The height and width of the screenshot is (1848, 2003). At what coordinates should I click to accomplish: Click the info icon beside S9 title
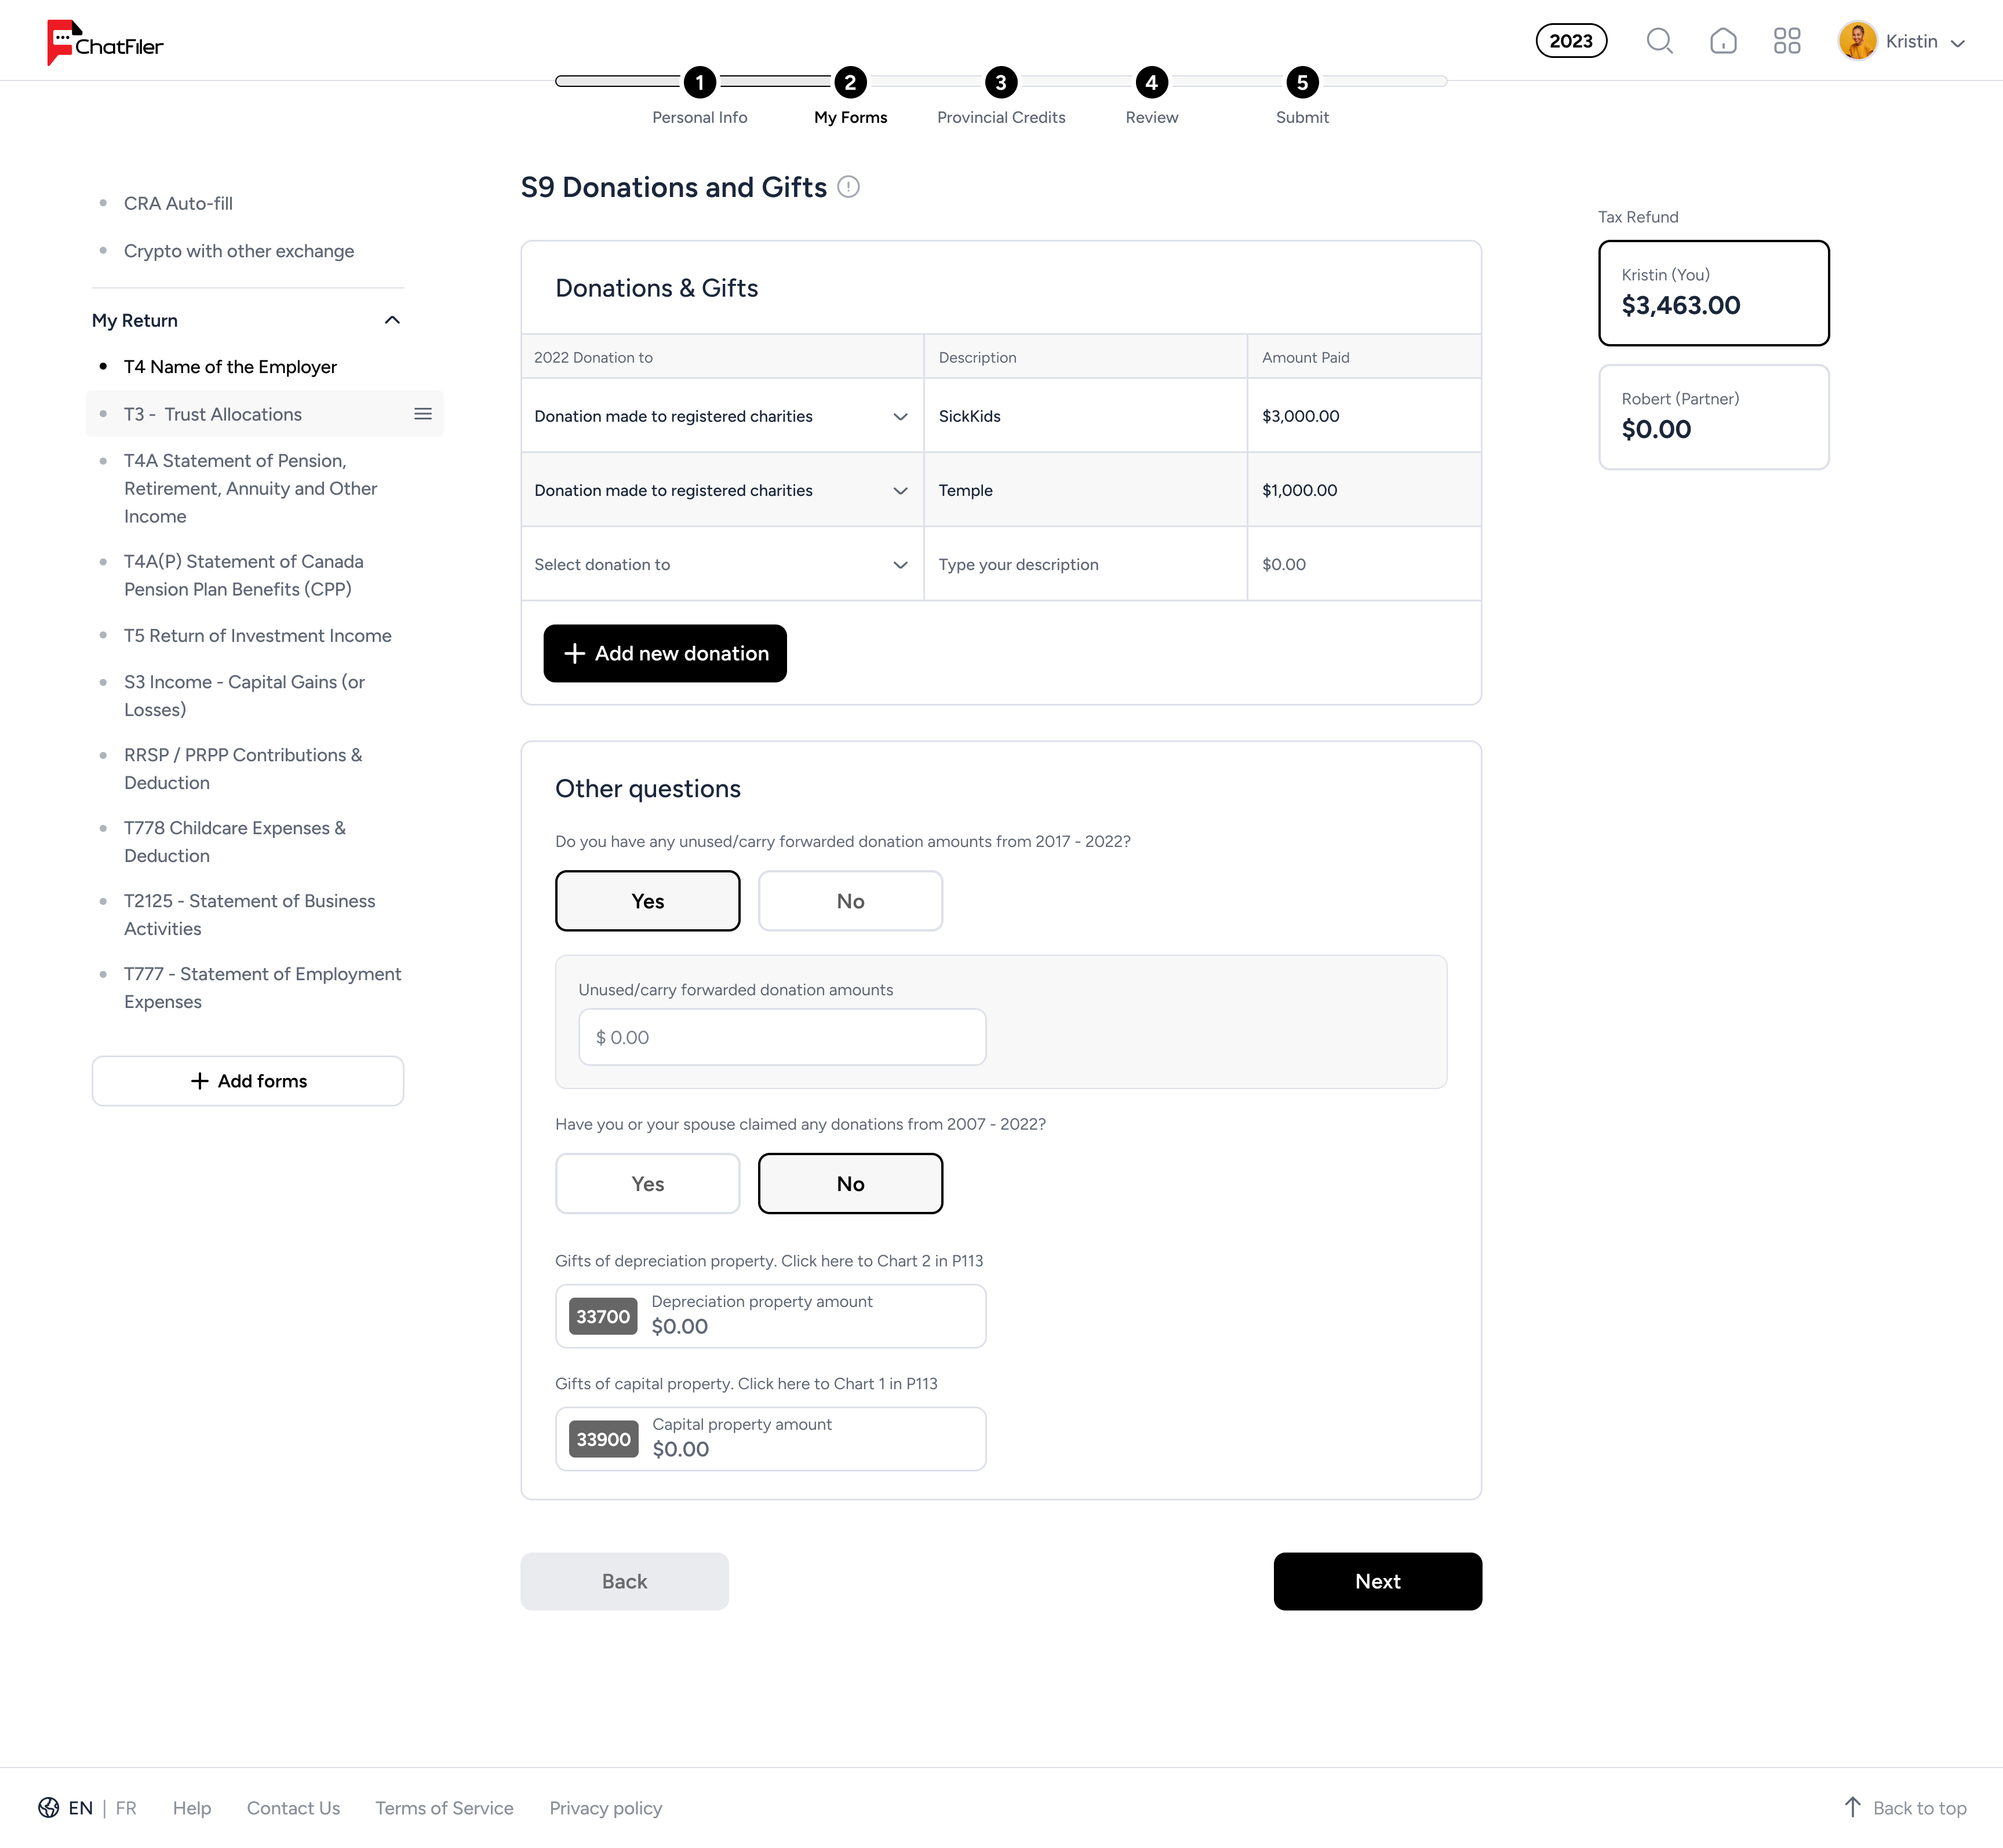(848, 187)
